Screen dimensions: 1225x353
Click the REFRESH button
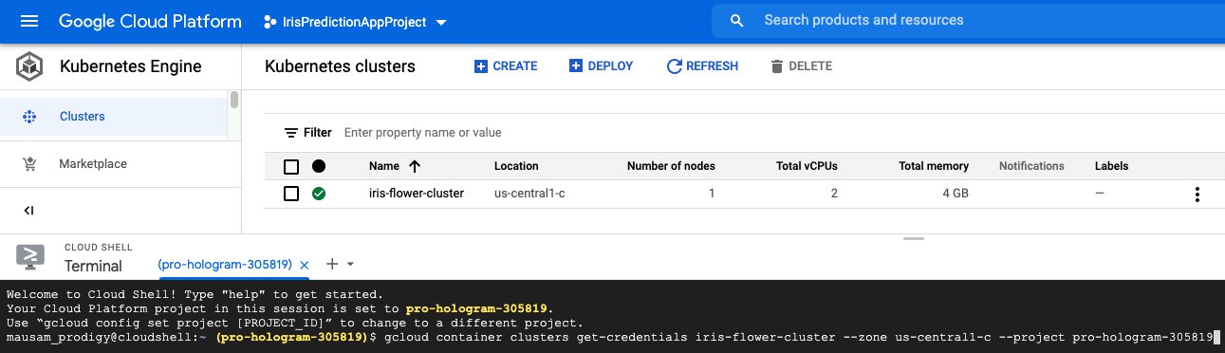click(702, 66)
